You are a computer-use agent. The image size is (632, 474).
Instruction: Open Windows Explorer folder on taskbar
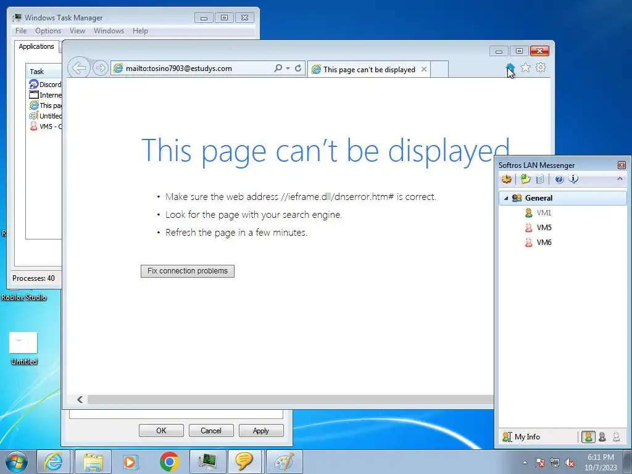point(93,462)
